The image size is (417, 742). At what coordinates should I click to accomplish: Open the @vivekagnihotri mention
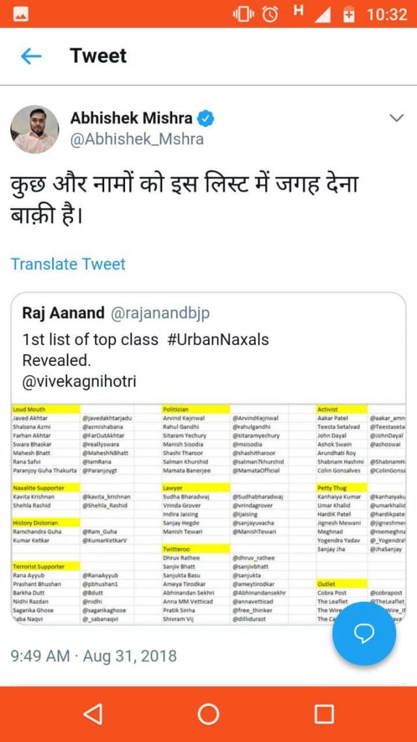coord(79,381)
